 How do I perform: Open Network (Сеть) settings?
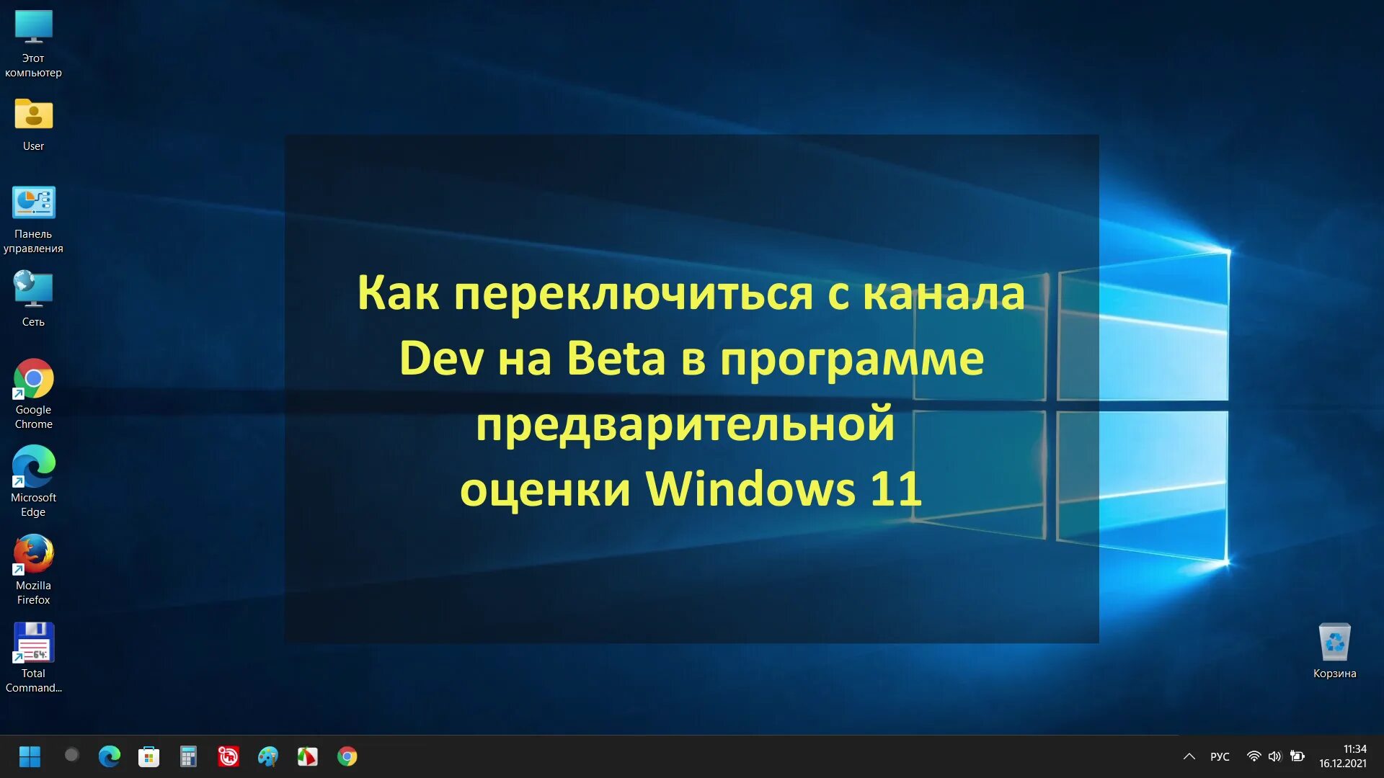[33, 290]
